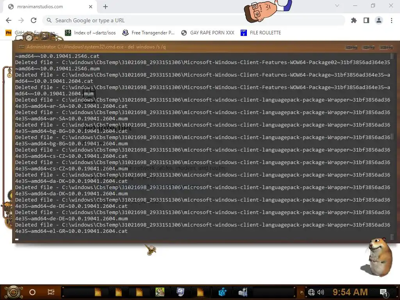400x300 pixels.
Task: Click line '4e35~amd64~ar-SA~10.0.19041.2604.cat'
Action: [x=71, y=106]
